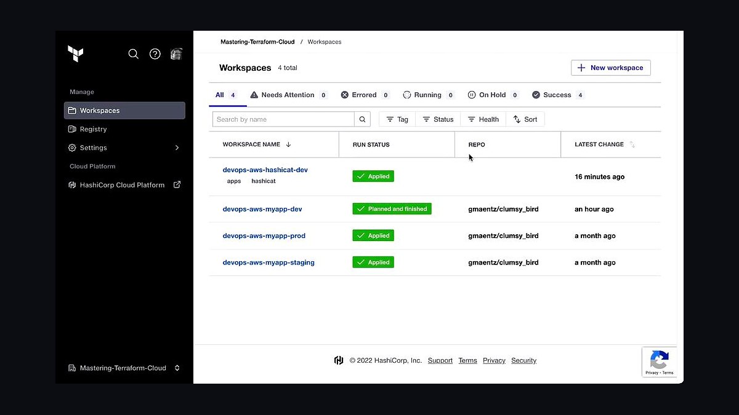This screenshot has height=415, width=739.
Task: Click the 'an hour ago' latest change cell
Action: 594,209
